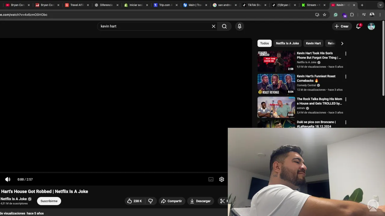Show more filter chips with right arrow
Viewport: 385px width, 216px height.
click(x=342, y=43)
